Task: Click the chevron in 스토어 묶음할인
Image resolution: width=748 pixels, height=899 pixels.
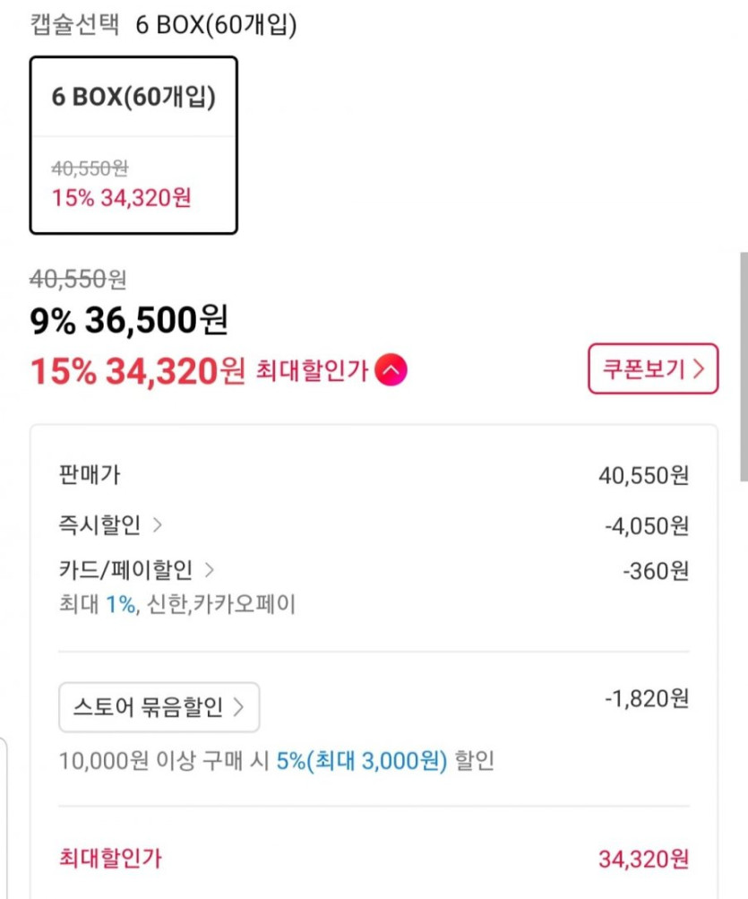Action: [x=238, y=707]
